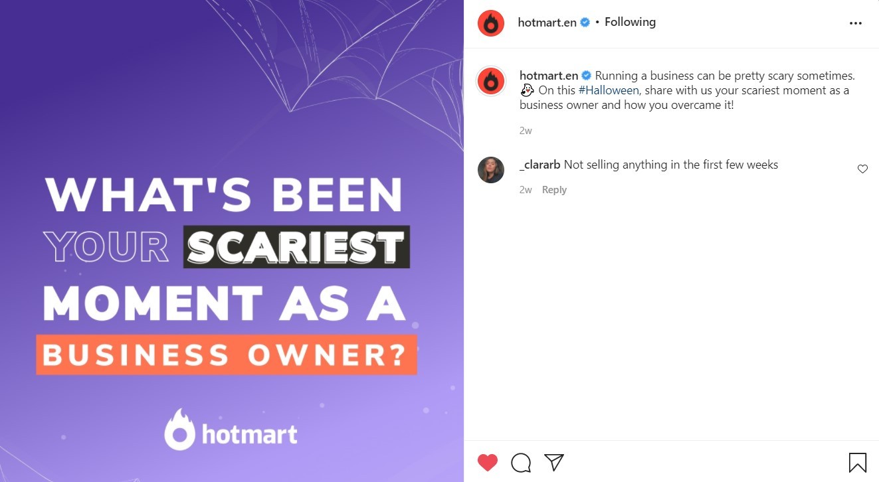Click the caption's 2w timestamp
The height and width of the screenshot is (482, 879).
(526, 131)
